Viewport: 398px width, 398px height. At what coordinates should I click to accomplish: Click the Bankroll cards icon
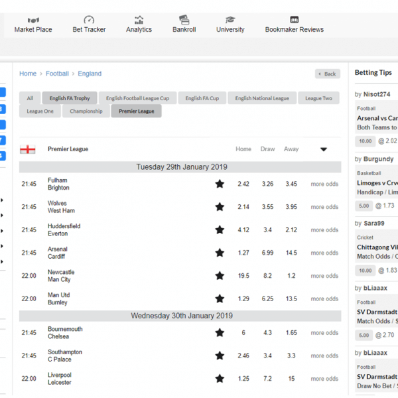[184, 20]
